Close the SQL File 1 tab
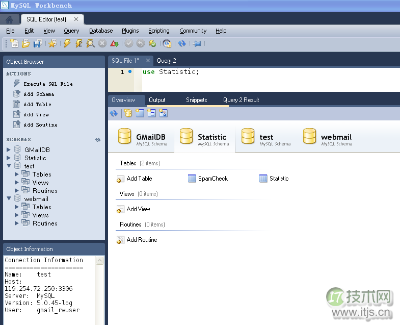The image size is (400, 325). (x=148, y=61)
